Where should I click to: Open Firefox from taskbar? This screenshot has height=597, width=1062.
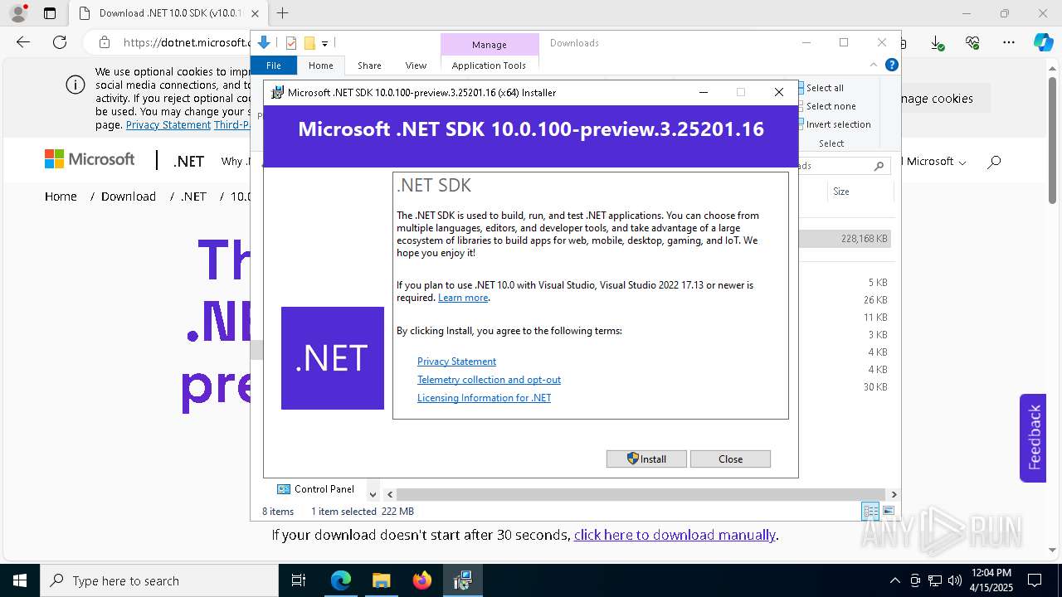click(x=422, y=580)
